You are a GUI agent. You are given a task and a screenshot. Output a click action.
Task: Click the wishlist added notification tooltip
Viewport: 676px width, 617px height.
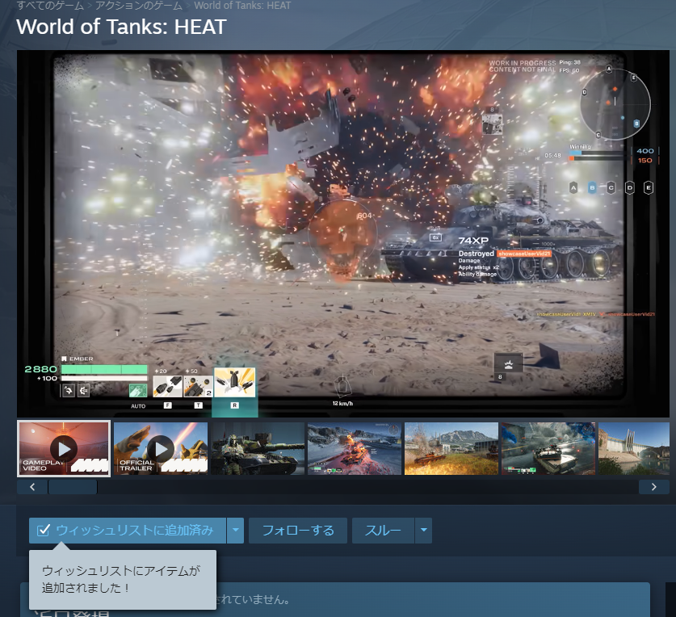click(123, 579)
